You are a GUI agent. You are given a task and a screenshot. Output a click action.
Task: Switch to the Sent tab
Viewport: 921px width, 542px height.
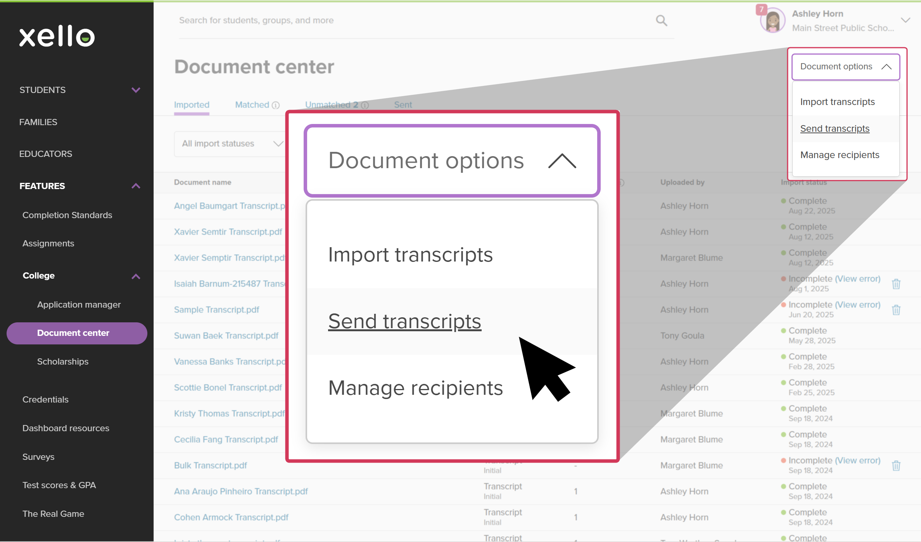pos(403,105)
